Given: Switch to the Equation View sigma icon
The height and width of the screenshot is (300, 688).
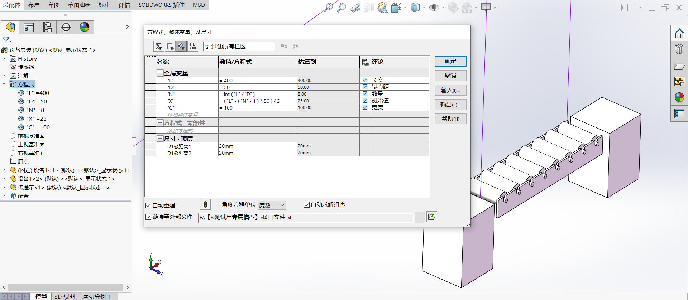Looking at the screenshot, I should tap(159, 46).
